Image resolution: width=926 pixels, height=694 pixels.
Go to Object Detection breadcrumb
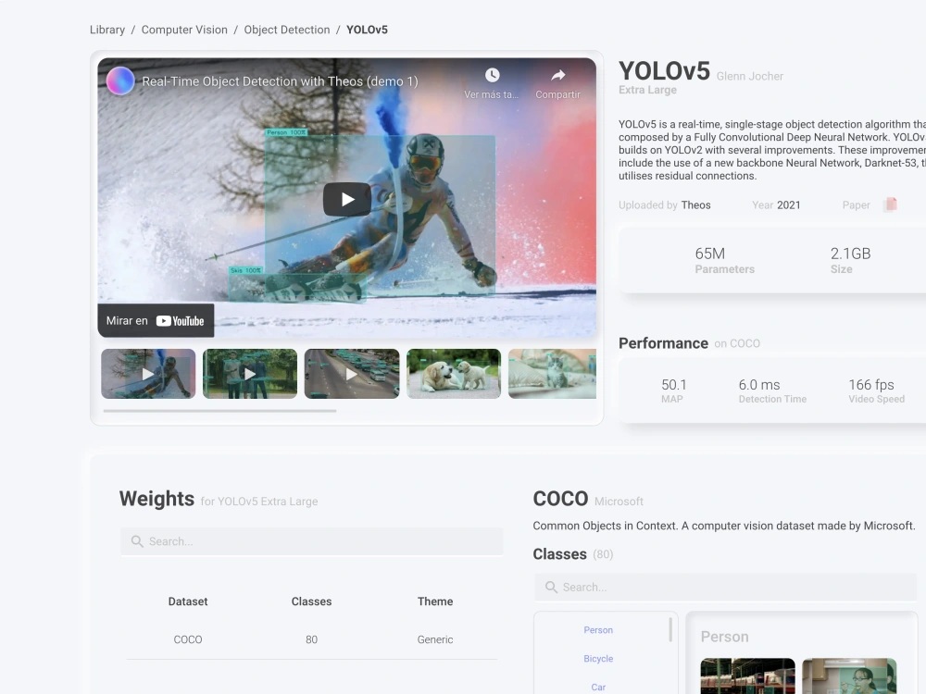point(287,30)
